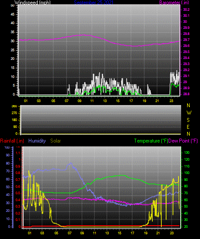
Task: Select the 180 wind direction degree label
Action: coord(15,120)
